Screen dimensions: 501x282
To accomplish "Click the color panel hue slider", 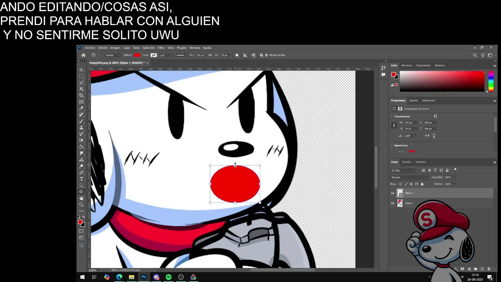I will point(491,81).
